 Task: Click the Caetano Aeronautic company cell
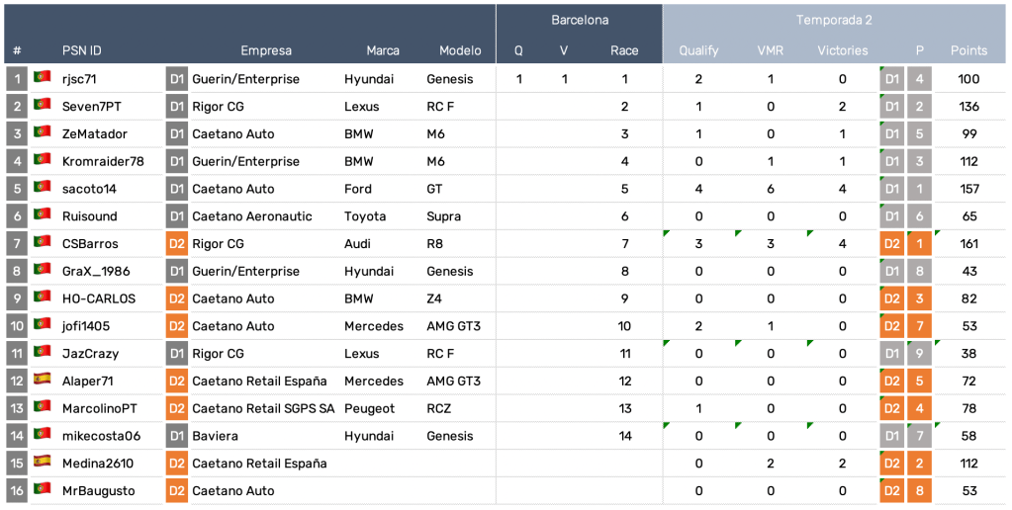[251, 216]
